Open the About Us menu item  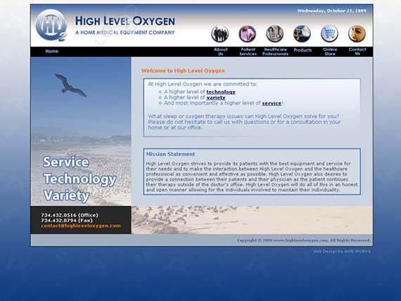(220, 51)
